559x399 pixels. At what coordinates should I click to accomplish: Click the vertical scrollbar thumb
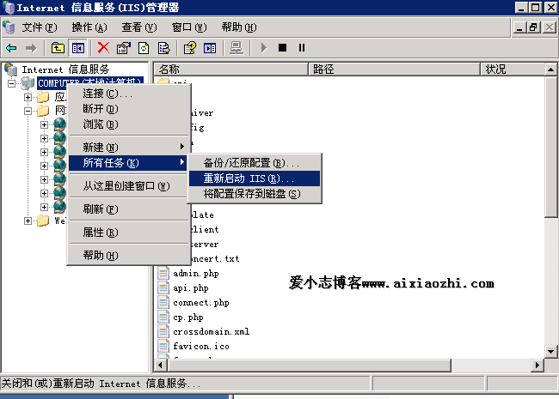tap(550, 147)
